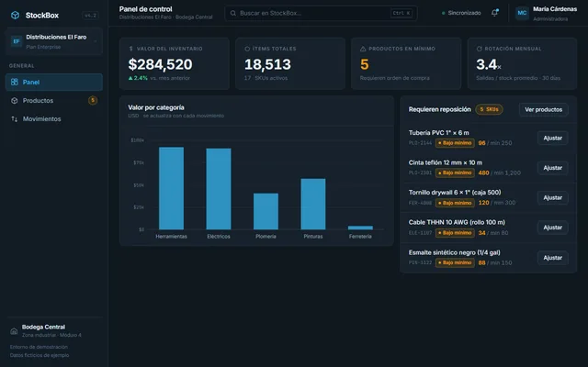Click Ajustar for Tornillo drywall
Image resolution: width=588 pixels, height=367 pixels.
(552, 198)
